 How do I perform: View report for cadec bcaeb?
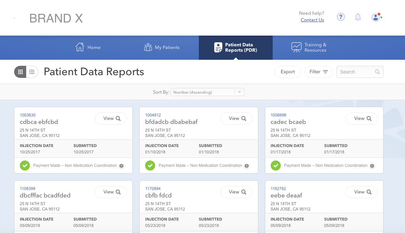[x=362, y=118]
